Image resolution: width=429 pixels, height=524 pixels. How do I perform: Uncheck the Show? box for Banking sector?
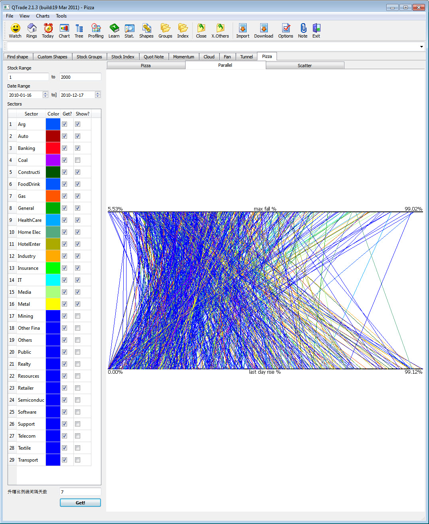[77, 148]
